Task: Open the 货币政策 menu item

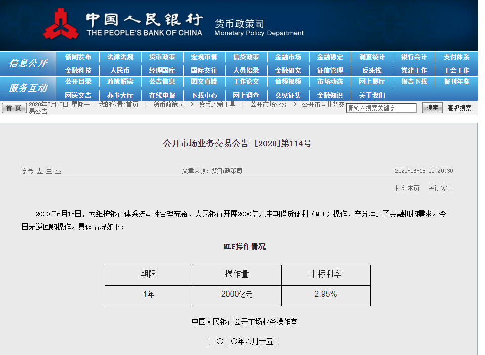Action: pos(162,57)
